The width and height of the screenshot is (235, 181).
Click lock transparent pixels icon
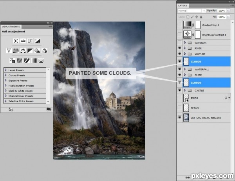[x=188, y=17]
